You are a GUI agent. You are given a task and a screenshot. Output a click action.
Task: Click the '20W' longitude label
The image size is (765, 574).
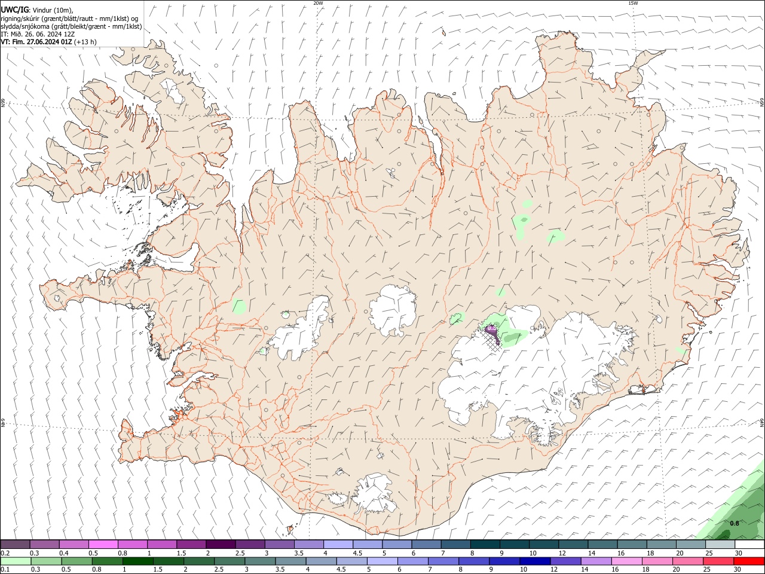tap(318, 3)
